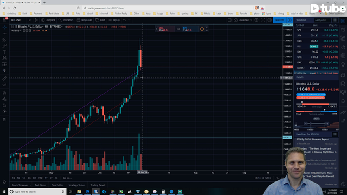347x195 pixels.
Task: Select DAX in the watchlist
Action: click(x=317, y=63)
